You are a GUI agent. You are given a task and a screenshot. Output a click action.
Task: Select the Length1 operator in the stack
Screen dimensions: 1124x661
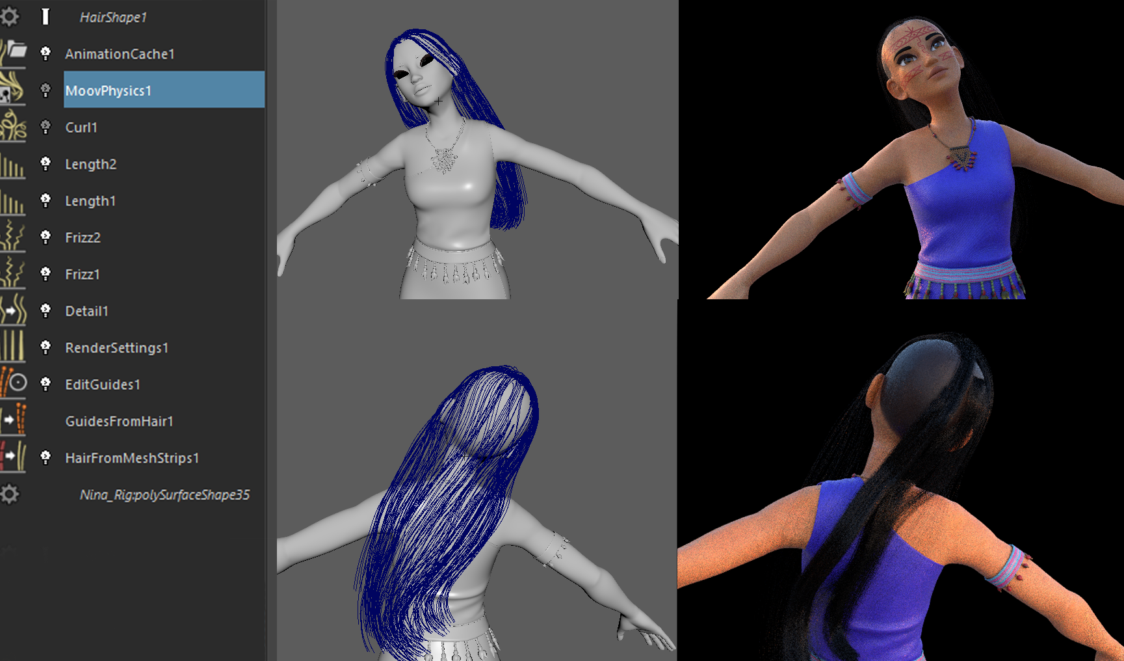click(90, 201)
